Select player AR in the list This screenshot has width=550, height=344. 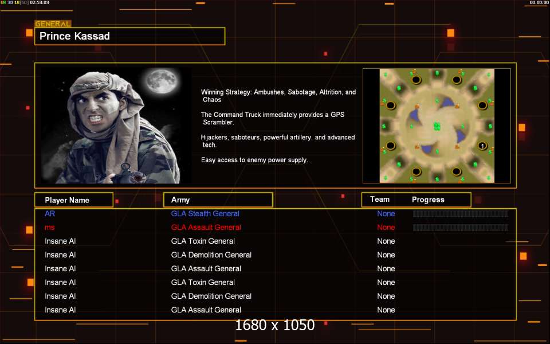coord(50,213)
